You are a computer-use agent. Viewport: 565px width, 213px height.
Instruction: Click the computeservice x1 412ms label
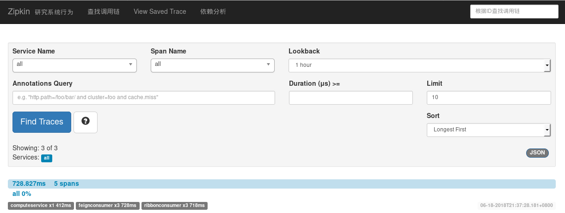pyautogui.click(x=41, y=205)
